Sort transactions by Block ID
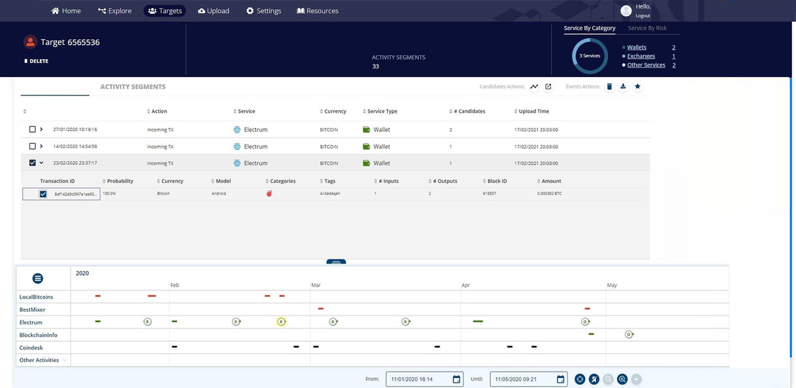This screenshot has width=796, height=388. tap(495, 181)
